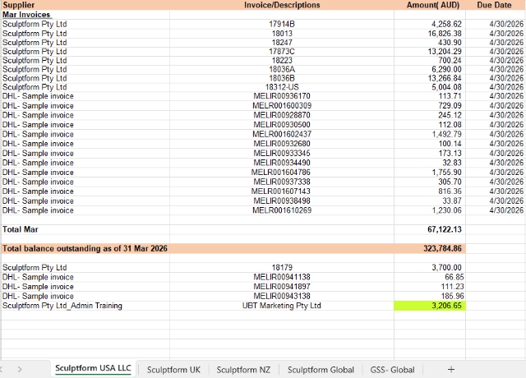
Task: Click amount cell 1,755.90
Action: coord(430,173)
